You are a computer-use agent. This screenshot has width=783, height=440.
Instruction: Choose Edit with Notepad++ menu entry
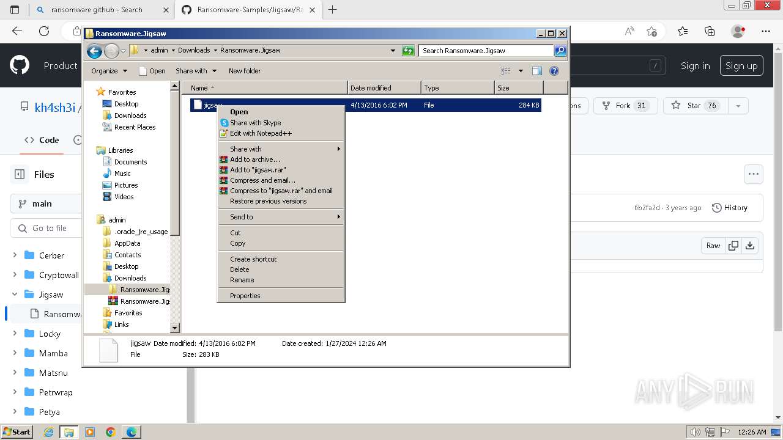click(281, 133)
